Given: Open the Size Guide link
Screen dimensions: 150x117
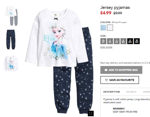Looking at the screenshot, I should pyautogui.click(x=106, y=47).
